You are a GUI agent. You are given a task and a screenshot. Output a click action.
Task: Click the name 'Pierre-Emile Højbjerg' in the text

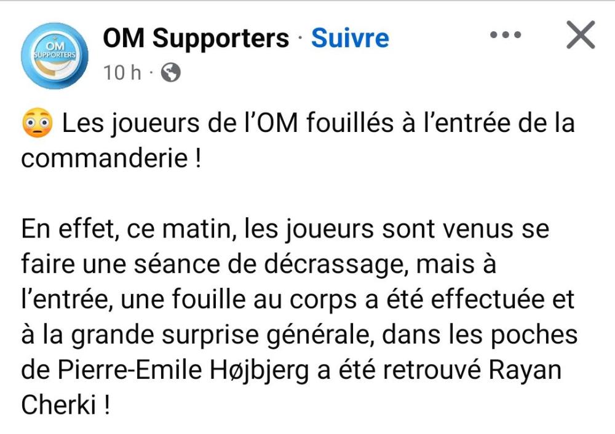(x=183, y=371)
